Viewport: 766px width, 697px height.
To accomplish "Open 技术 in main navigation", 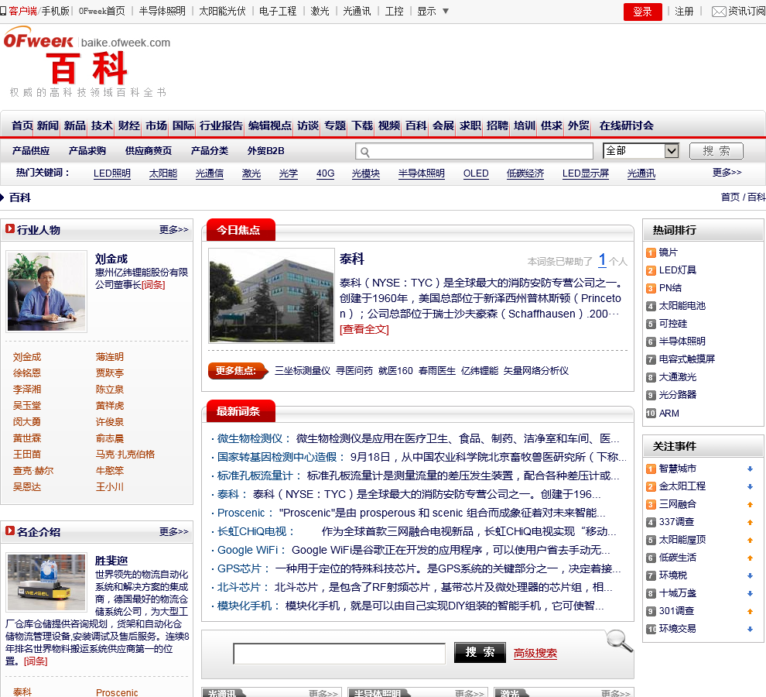I will [101, 125].
